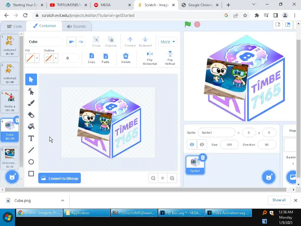Select the Eraser tool
Viewport: 301px width, 226px height.
coord(31,115)
